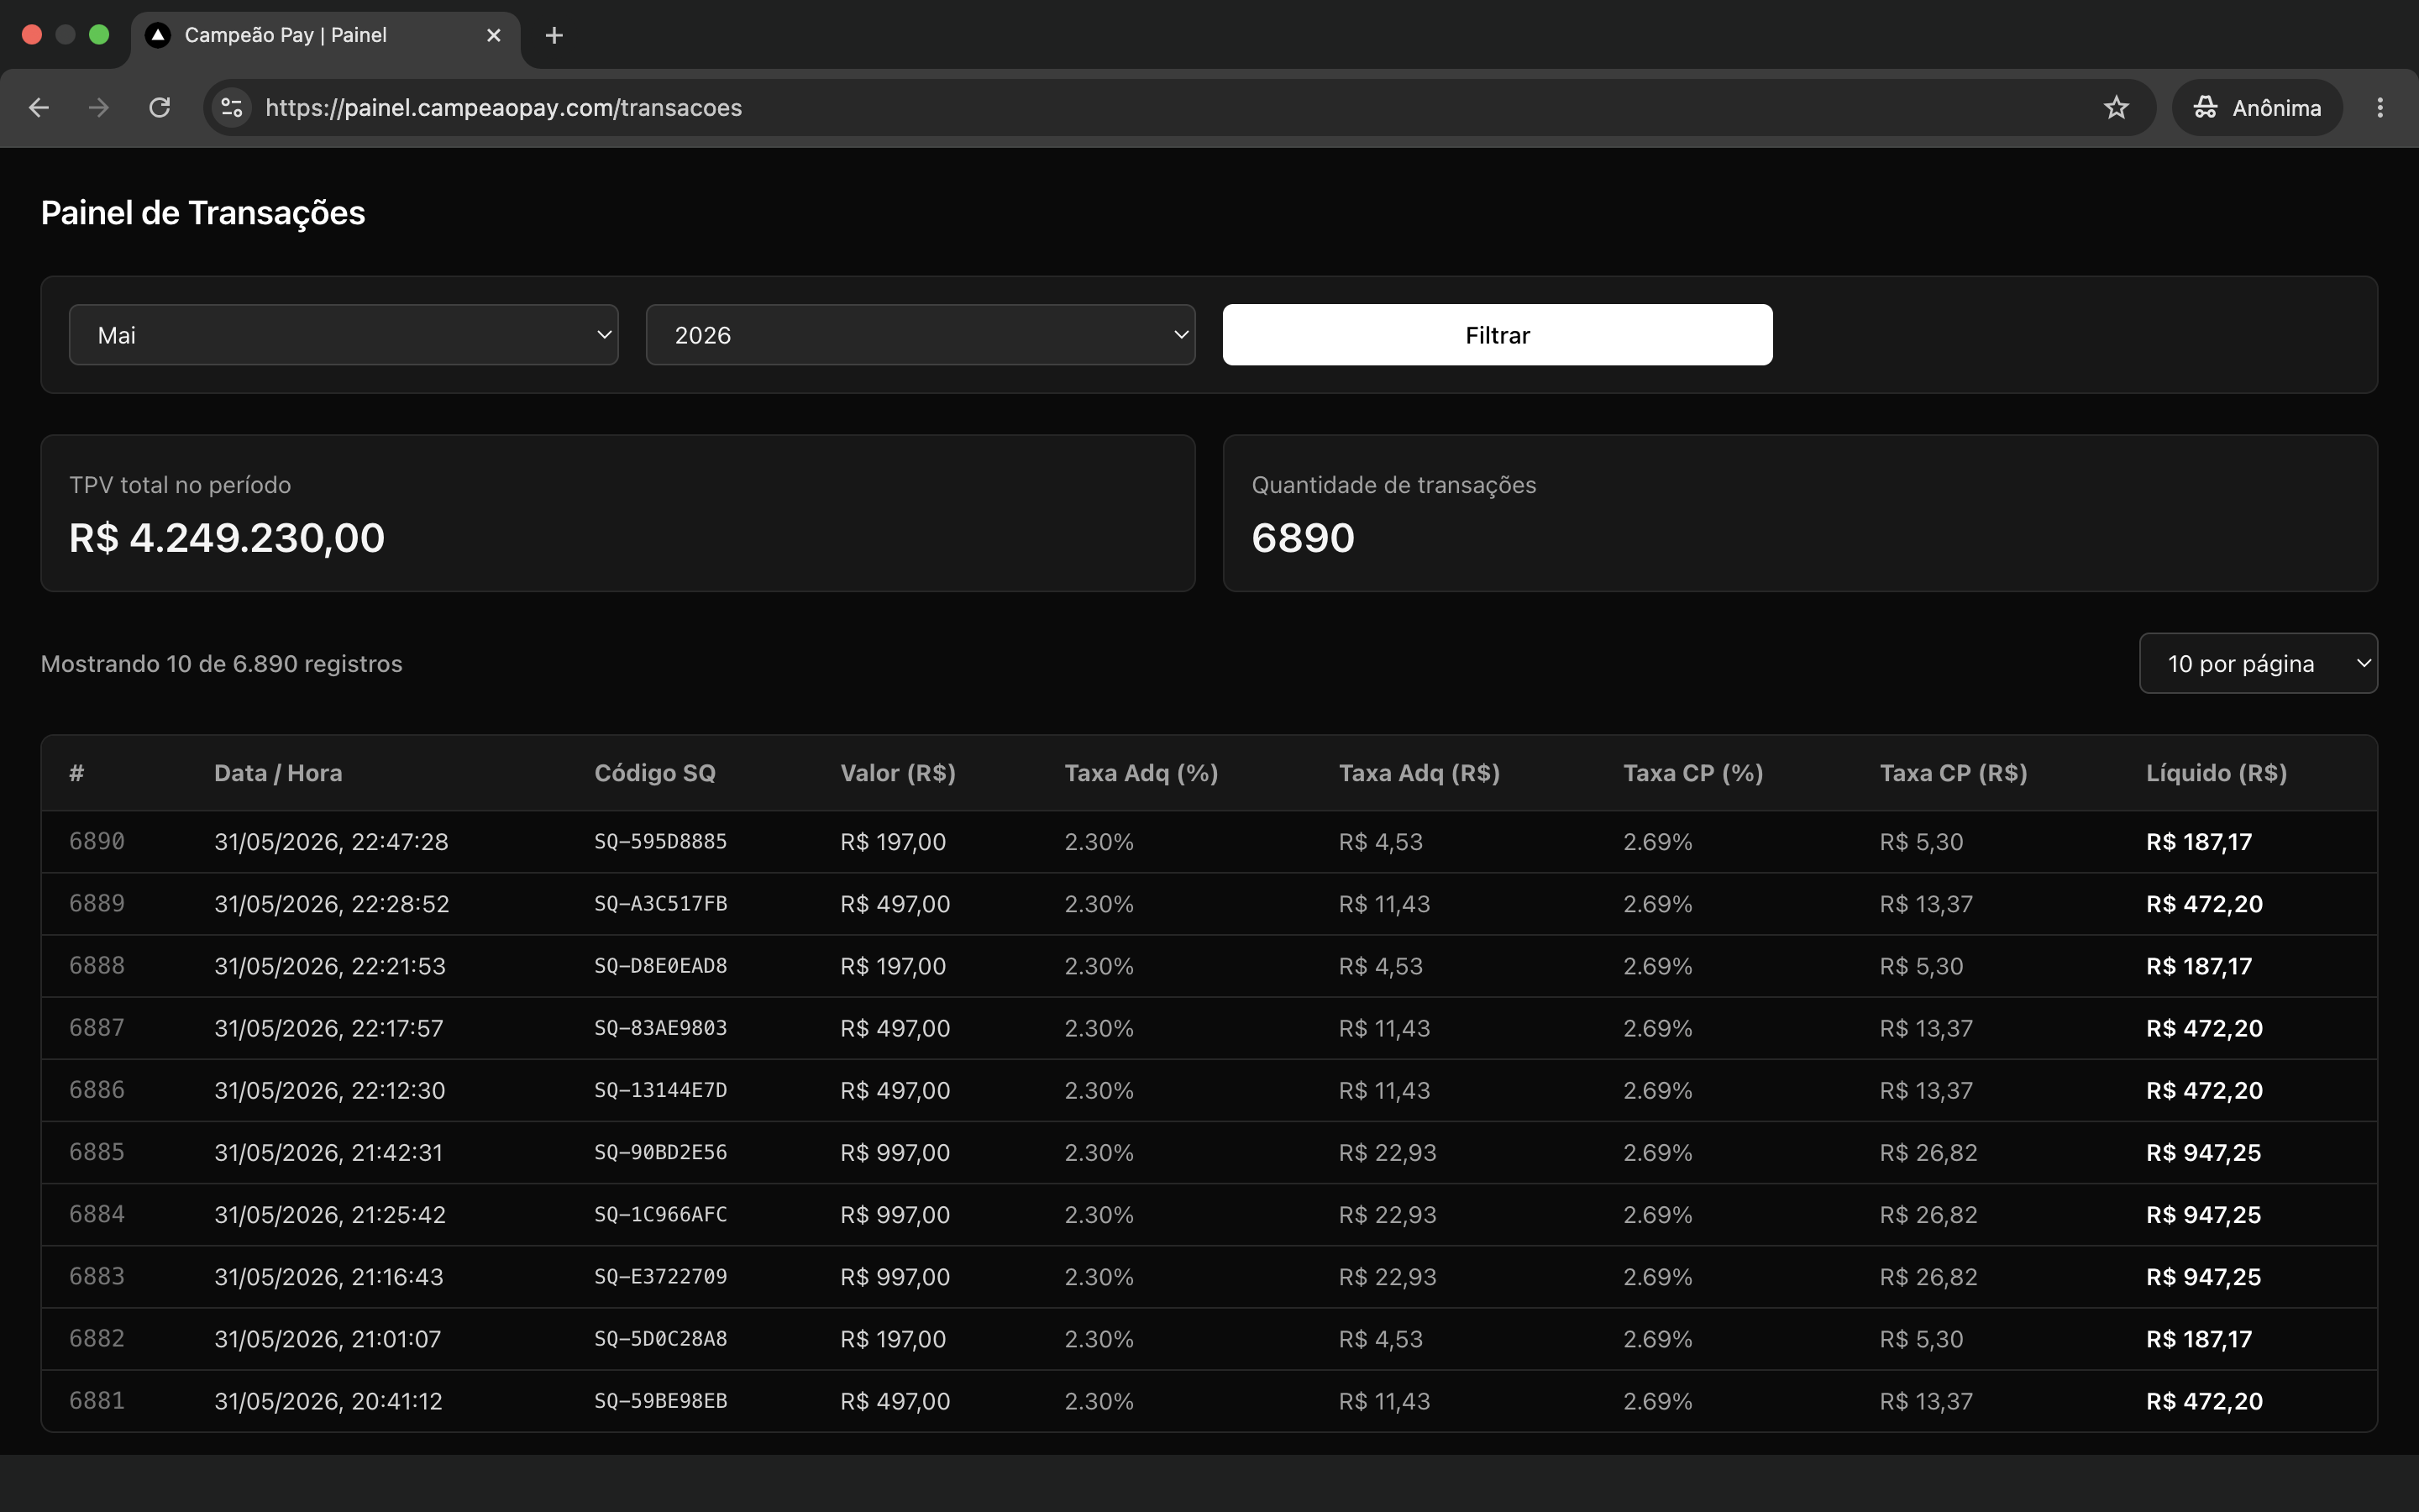Open the browser three-dot menu
This screenshot has width=2419, height=1512.
(2380, 108)
